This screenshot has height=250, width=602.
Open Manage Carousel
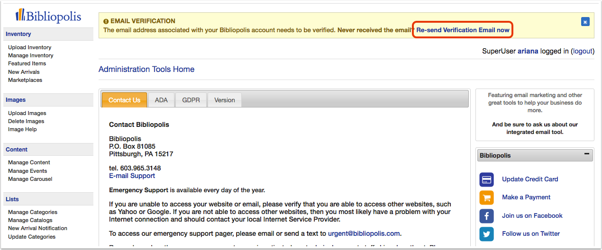[30, 179]
